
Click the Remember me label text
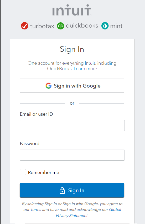44,172
